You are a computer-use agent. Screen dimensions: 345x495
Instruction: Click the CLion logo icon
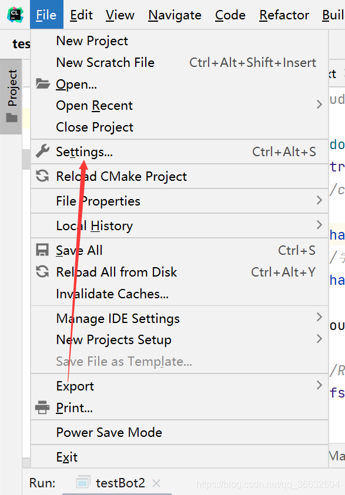(15, 15)
